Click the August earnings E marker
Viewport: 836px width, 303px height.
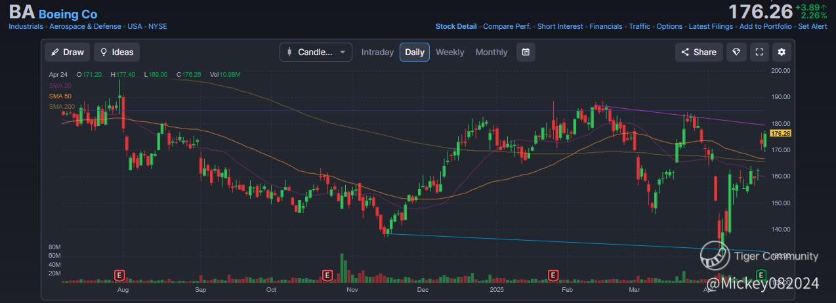pos(119,275)
